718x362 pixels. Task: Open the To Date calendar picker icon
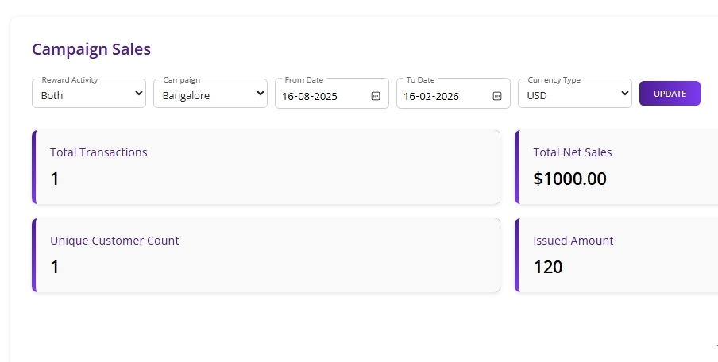(x=497, y=96)
